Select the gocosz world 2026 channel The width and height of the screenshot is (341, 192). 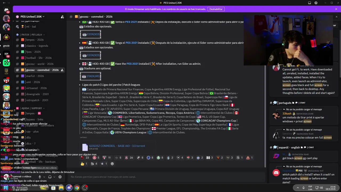coord(39,64)
